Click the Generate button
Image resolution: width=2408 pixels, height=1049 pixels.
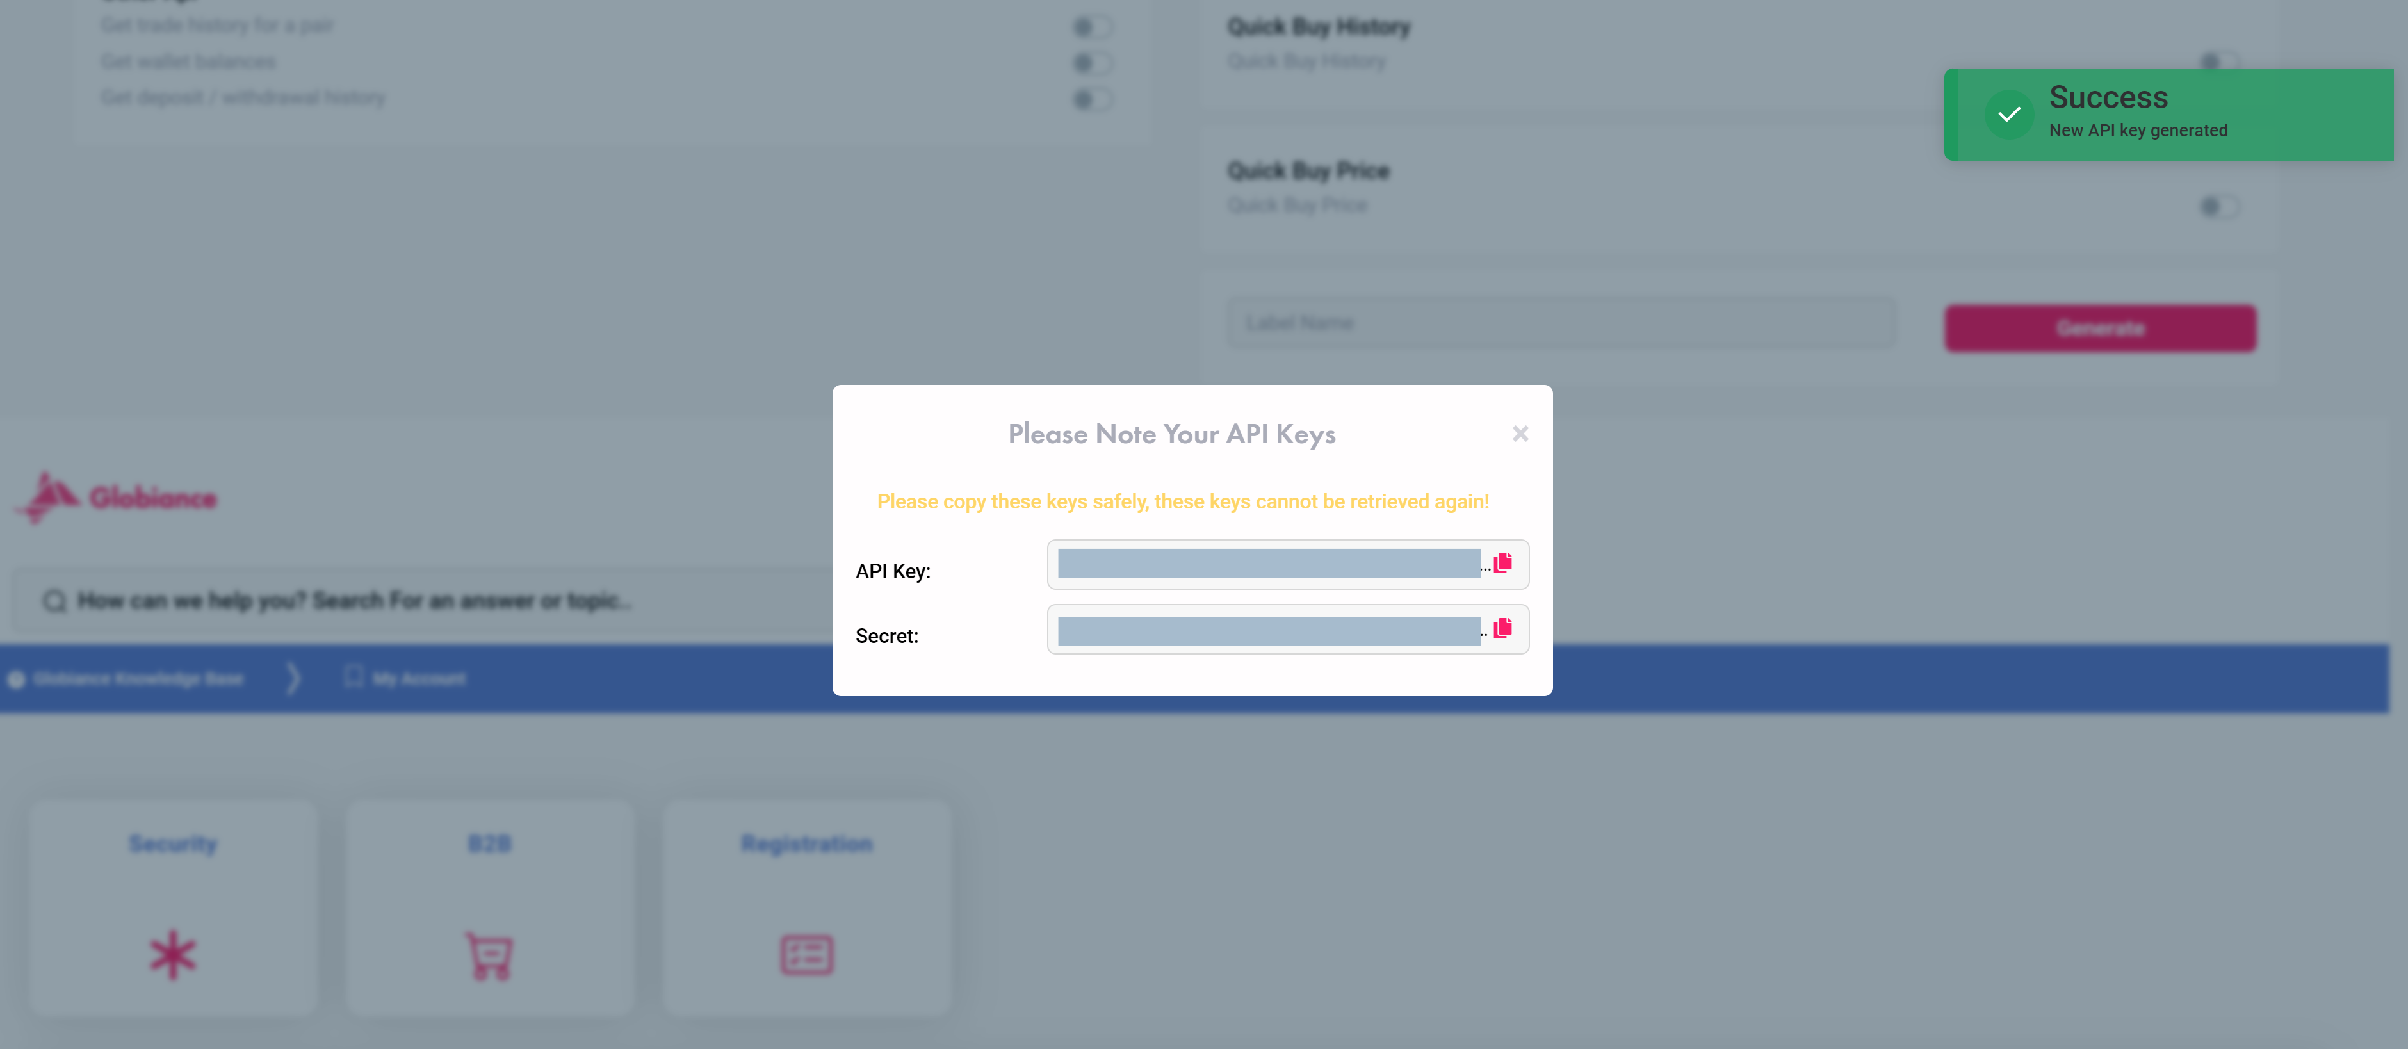(x=2099, y=328)
